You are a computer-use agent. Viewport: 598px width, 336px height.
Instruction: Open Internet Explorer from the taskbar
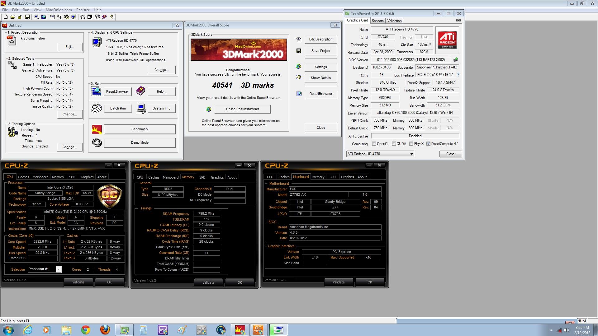pyautogui.click(x=28, y=330)
